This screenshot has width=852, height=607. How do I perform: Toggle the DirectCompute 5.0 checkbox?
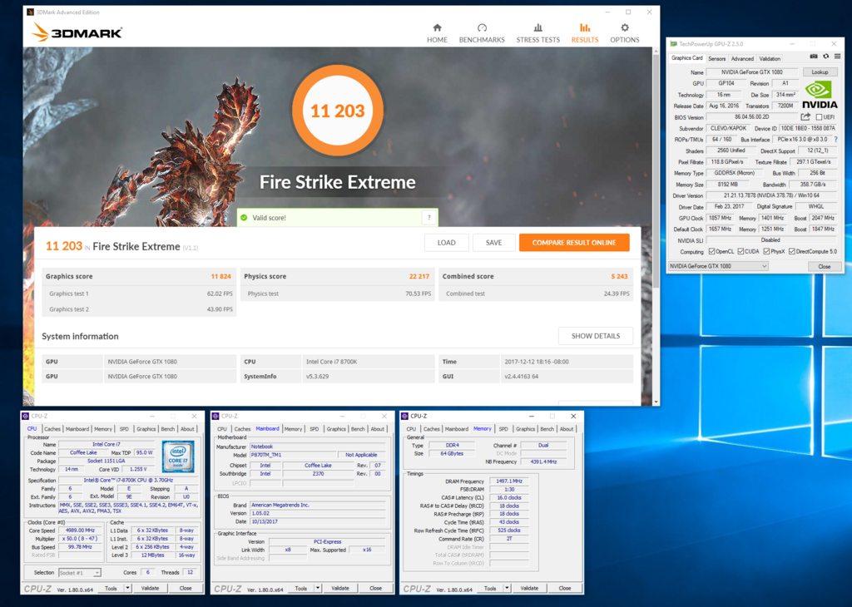point(792,251)
